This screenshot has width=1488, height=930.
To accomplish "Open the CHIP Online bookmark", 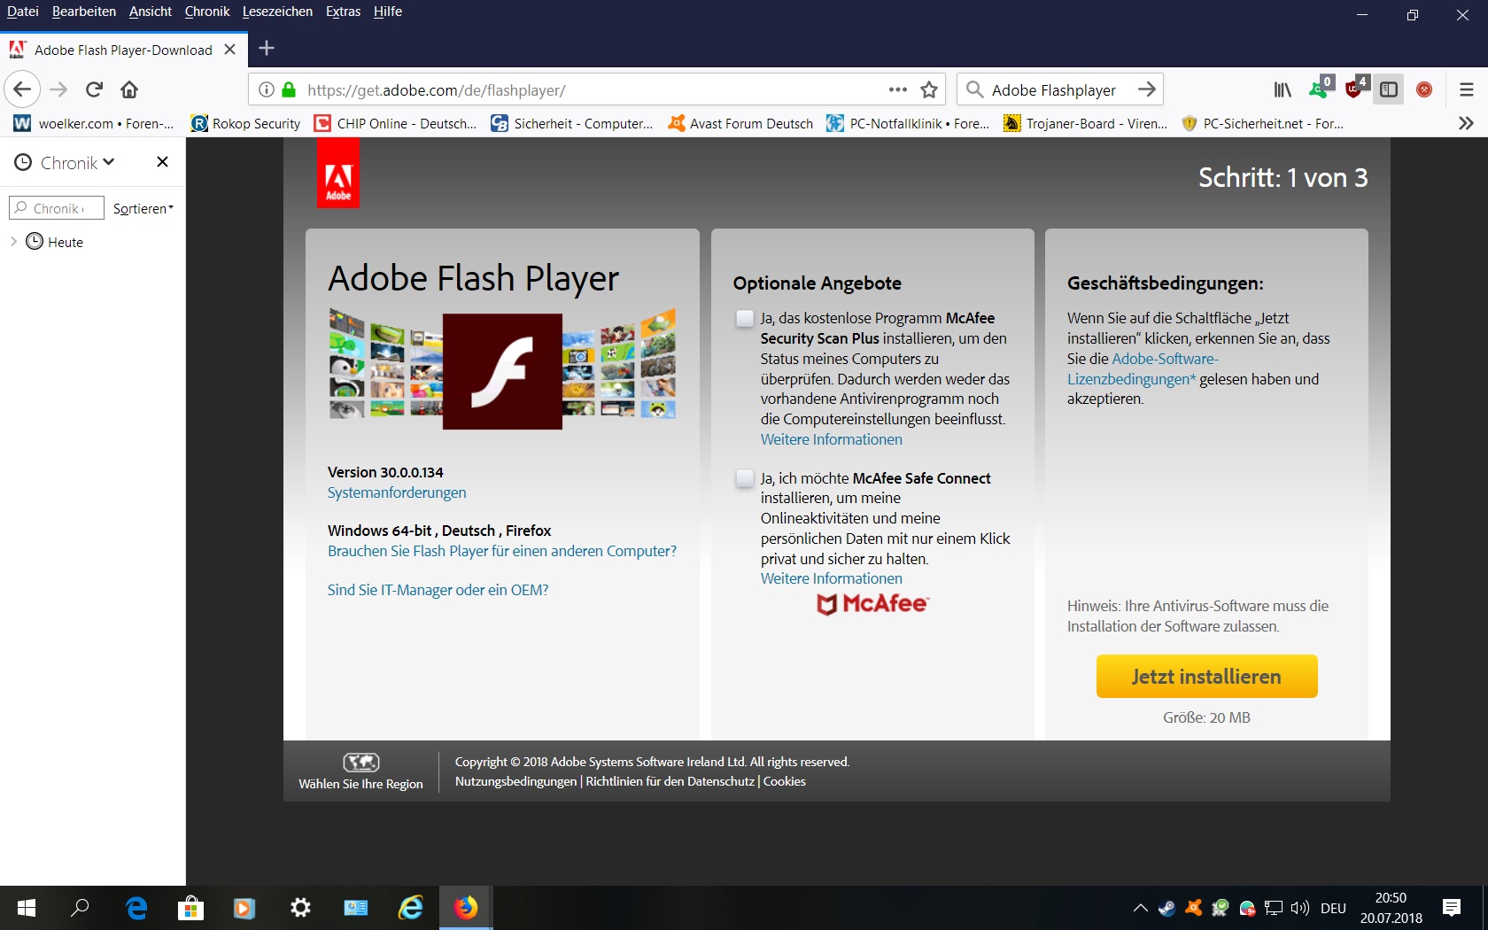I will coord(396,123).
